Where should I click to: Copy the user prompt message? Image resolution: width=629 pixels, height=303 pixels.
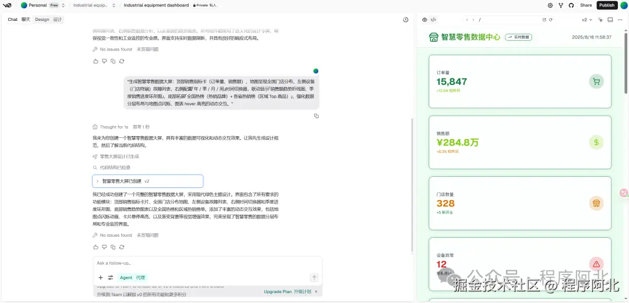pyautogui.click(x=316, y=116)
